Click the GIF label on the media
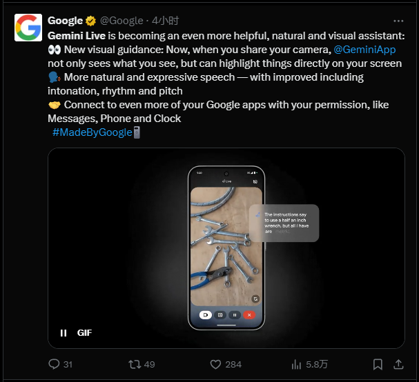 click(x=84, y=332)
